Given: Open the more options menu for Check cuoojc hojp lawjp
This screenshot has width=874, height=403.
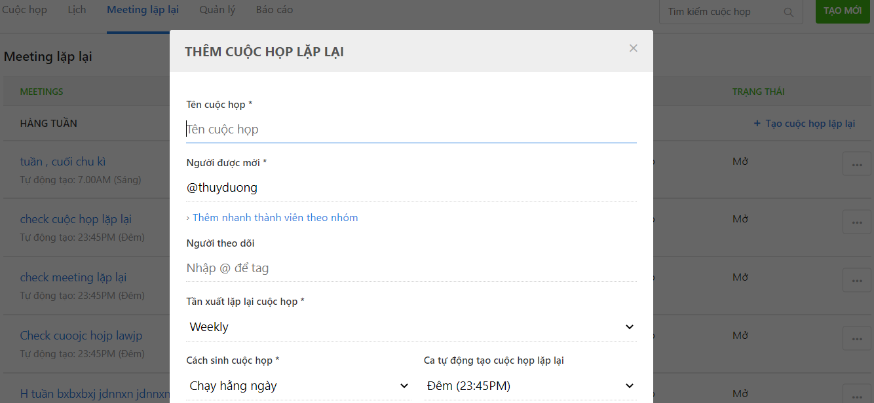Looking at the screenshot, I should [x=856, y=338].
